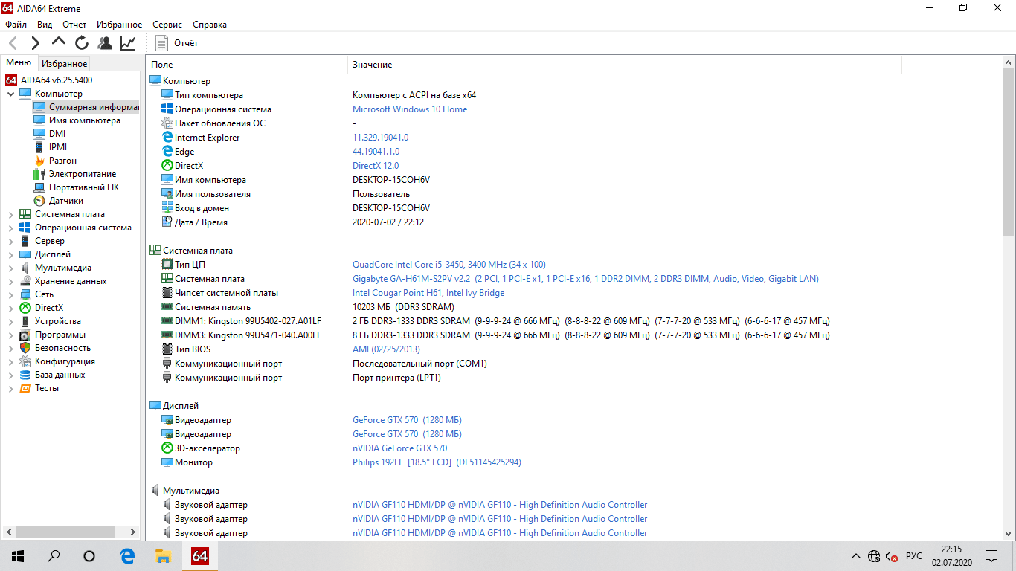Expand the Устройства tree node
This screenshot has height=571, width=1016.
(10, 321)
